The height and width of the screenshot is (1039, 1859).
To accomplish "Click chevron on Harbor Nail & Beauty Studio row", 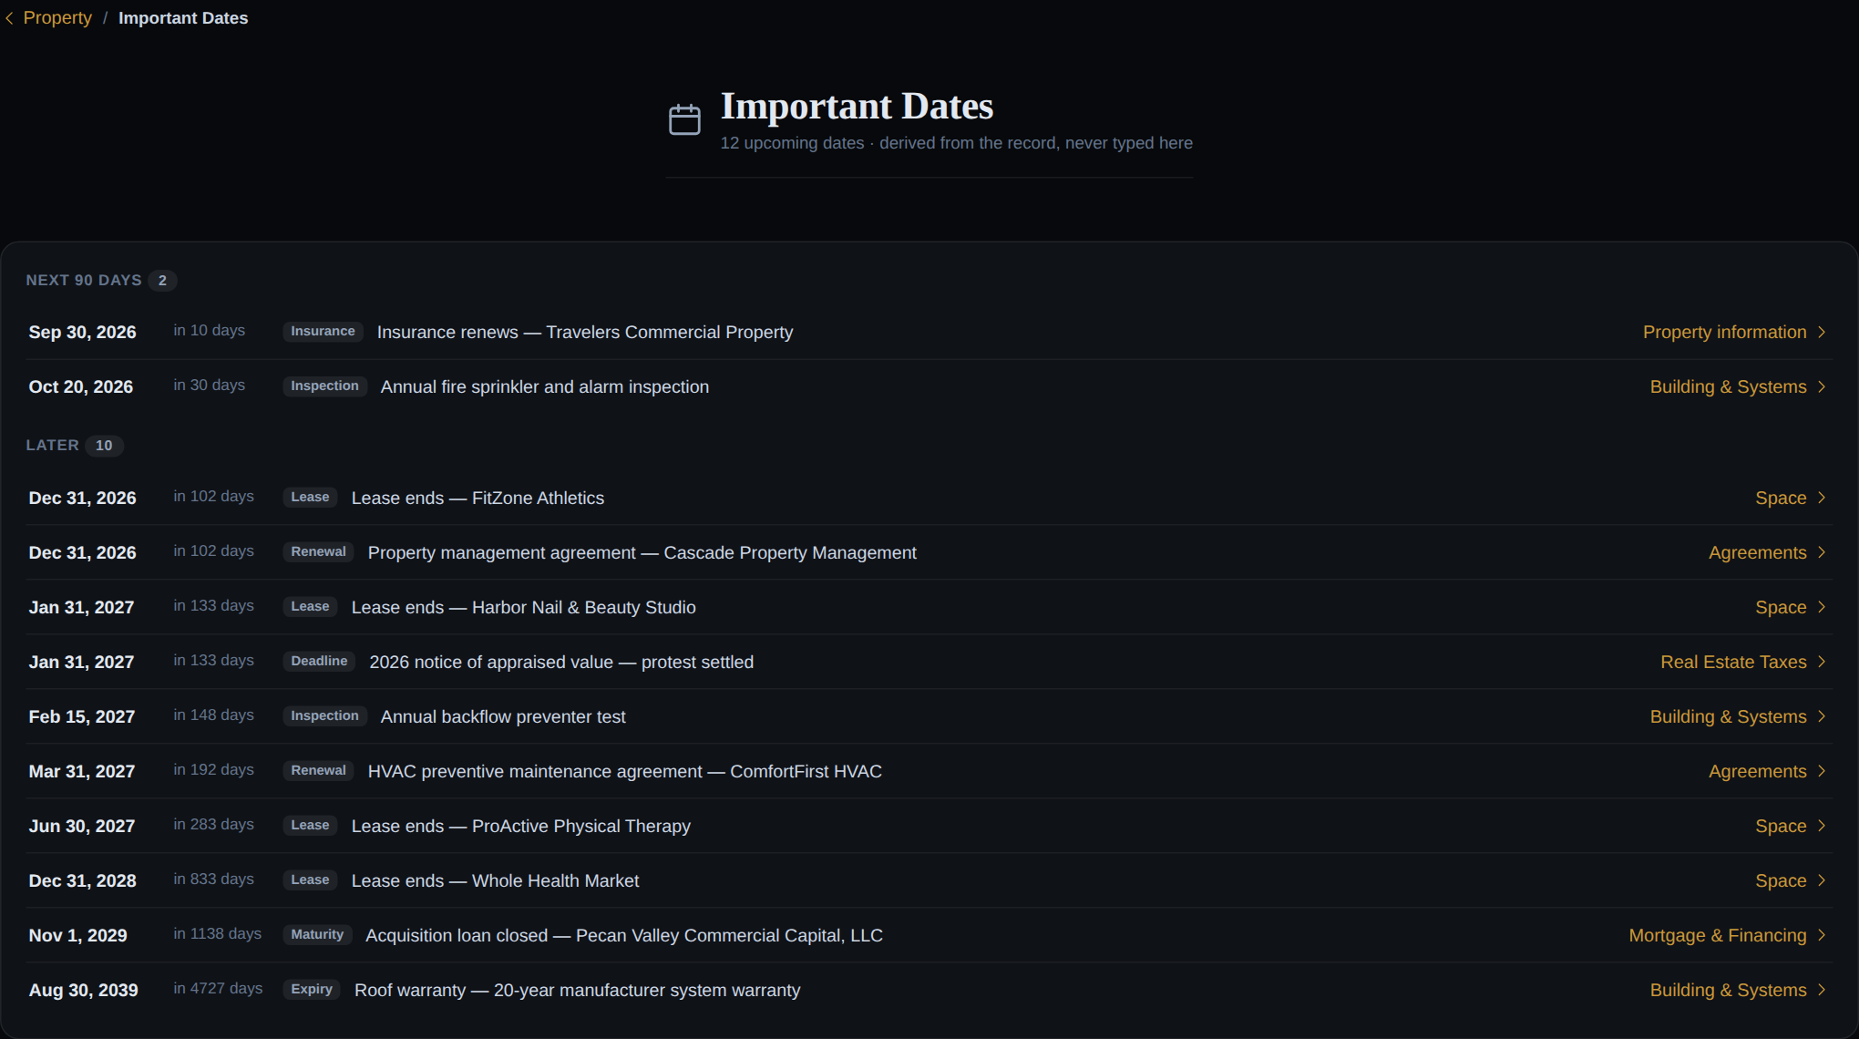I will pos(1822,607).
